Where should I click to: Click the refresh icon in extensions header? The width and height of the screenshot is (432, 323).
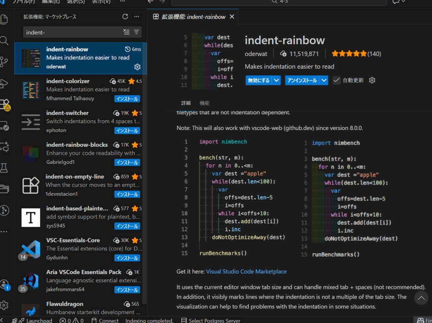pyautogui.click(x=125, y=16)
